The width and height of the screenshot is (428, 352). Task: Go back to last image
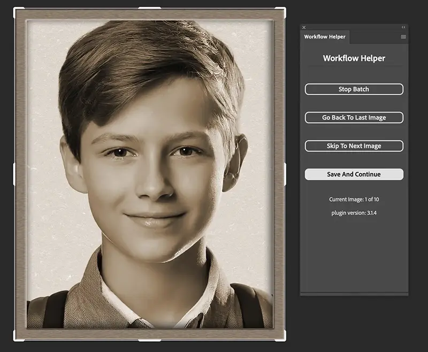tap(354, 118)
